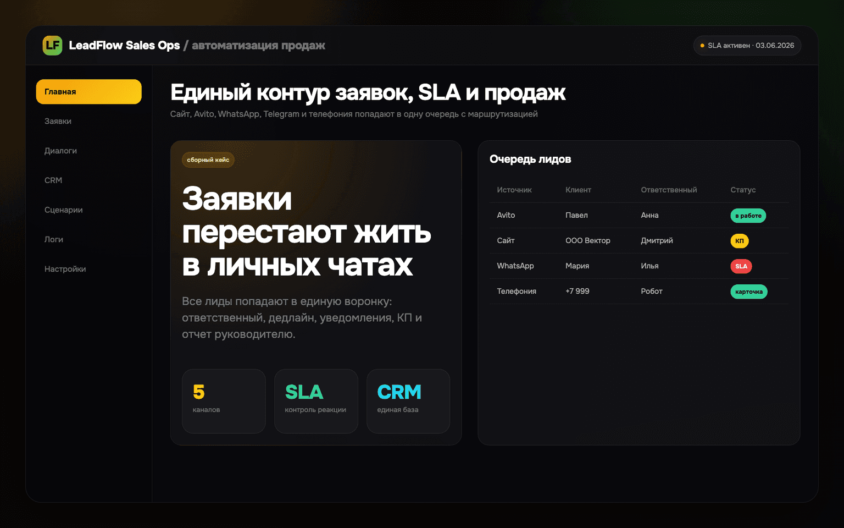
Task: Click the в работе status badge
Action: [x=748, y=216]
